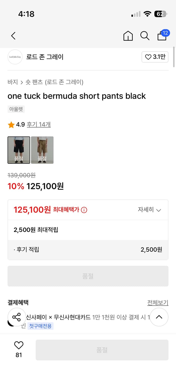Tap the share icon button

[17, 317]
